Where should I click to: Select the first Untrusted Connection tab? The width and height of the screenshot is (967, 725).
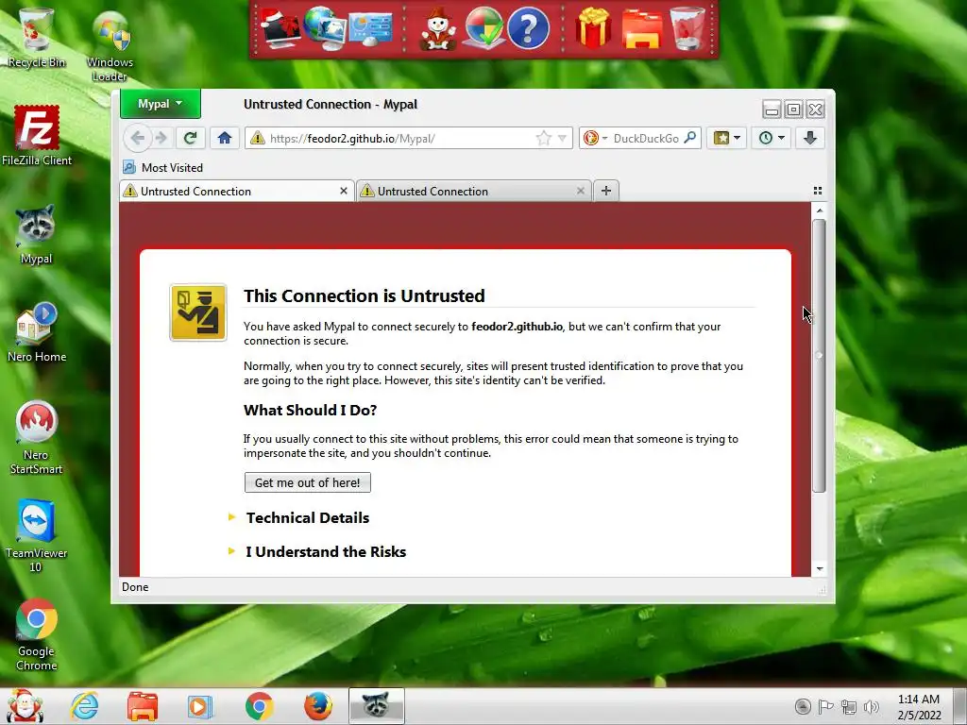point(237,191)
